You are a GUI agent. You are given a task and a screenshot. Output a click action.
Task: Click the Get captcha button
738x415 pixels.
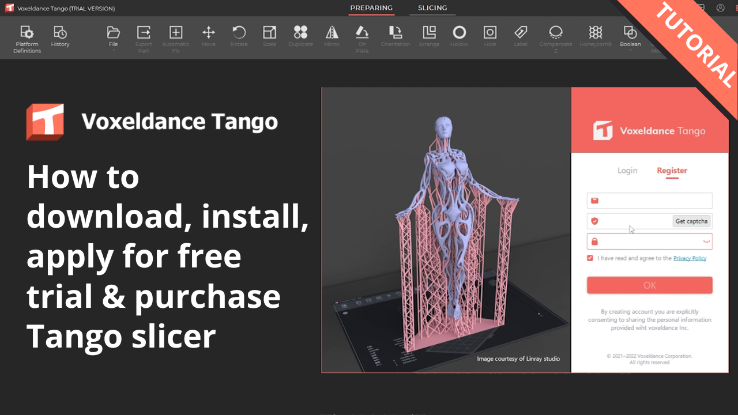[x=692, y=221]
